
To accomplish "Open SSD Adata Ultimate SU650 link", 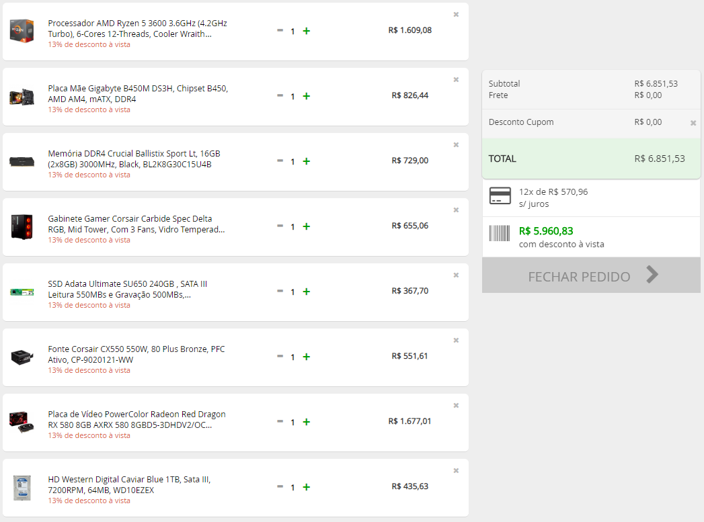I will [128, 290].
